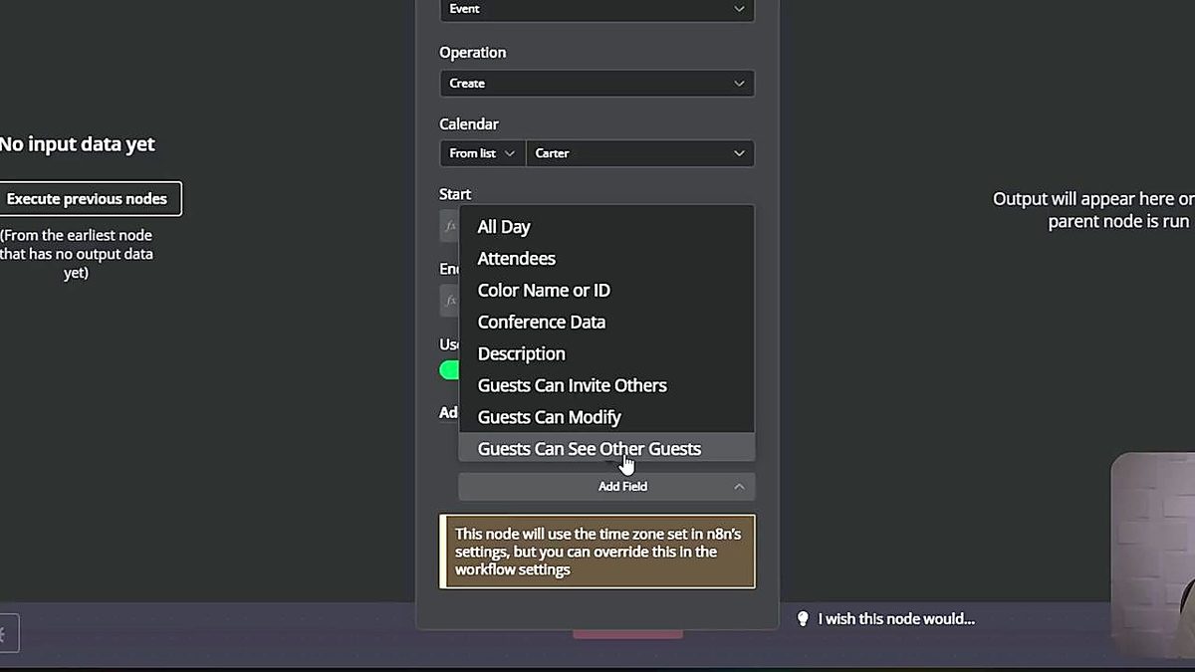This screenshot has height=672, width=1195.
Task: Change the From list calendar mode
Action: 482,153
